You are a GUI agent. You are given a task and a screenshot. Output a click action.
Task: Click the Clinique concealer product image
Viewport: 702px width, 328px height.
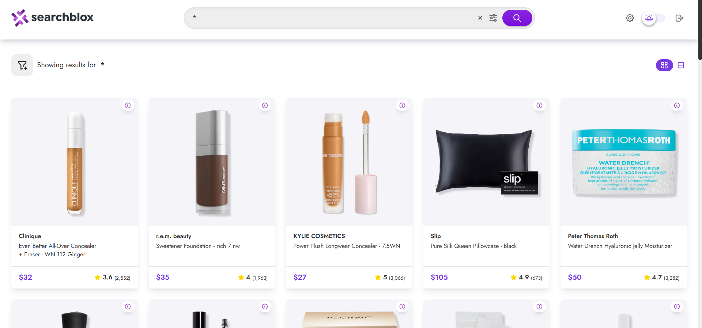[75, 163]
